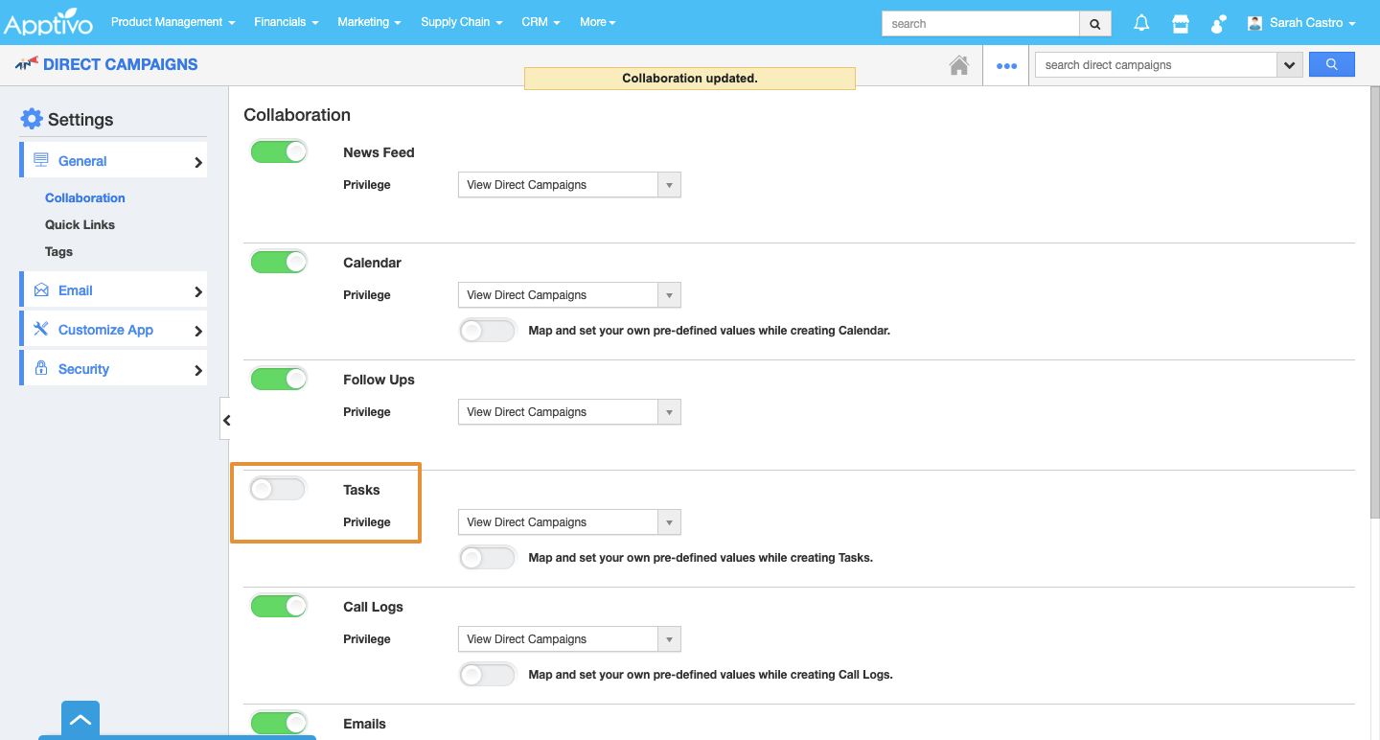
Task: Enable pre-defined values toggle for Calendar
Action: pyautogui.click(x=488, y=331)
